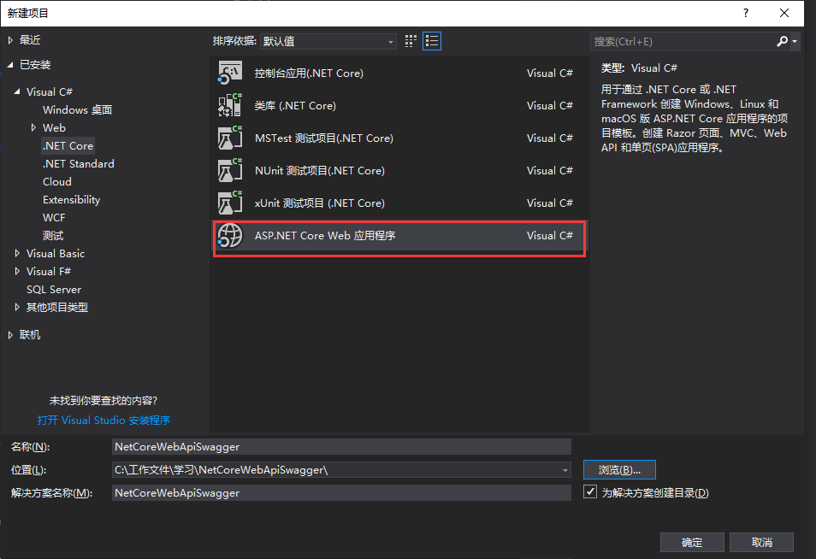Image resolution: width=816 pixels, height=559 pixels.
Task: Switch to small icons grid view
Action: tap(411, 41)
